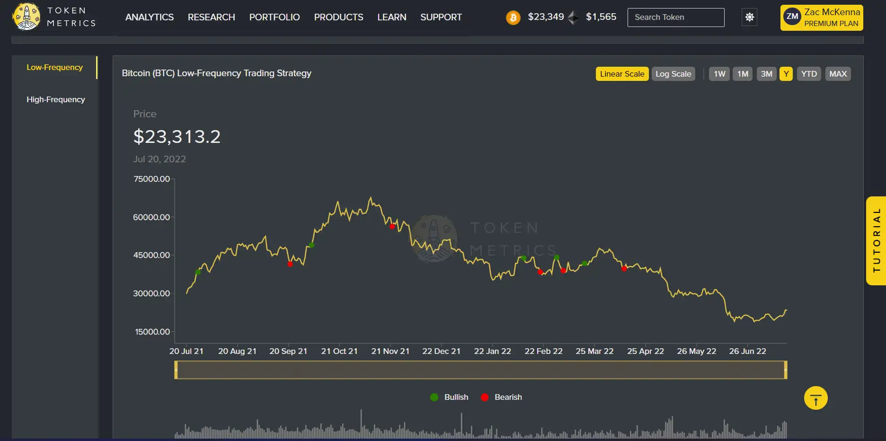Focus the Search Token input field
This screenshot has width=886, height=441.
coord(675,18)
